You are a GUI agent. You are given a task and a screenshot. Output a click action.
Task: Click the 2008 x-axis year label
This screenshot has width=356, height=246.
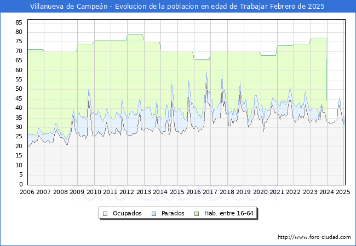click(x=60, y=192)
